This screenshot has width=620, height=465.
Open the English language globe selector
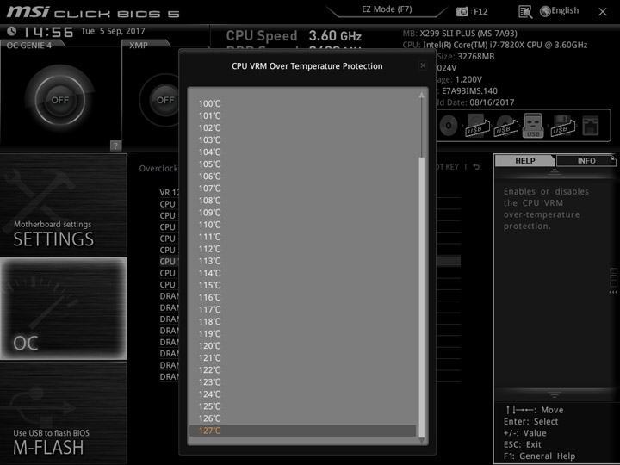(560, 11)
